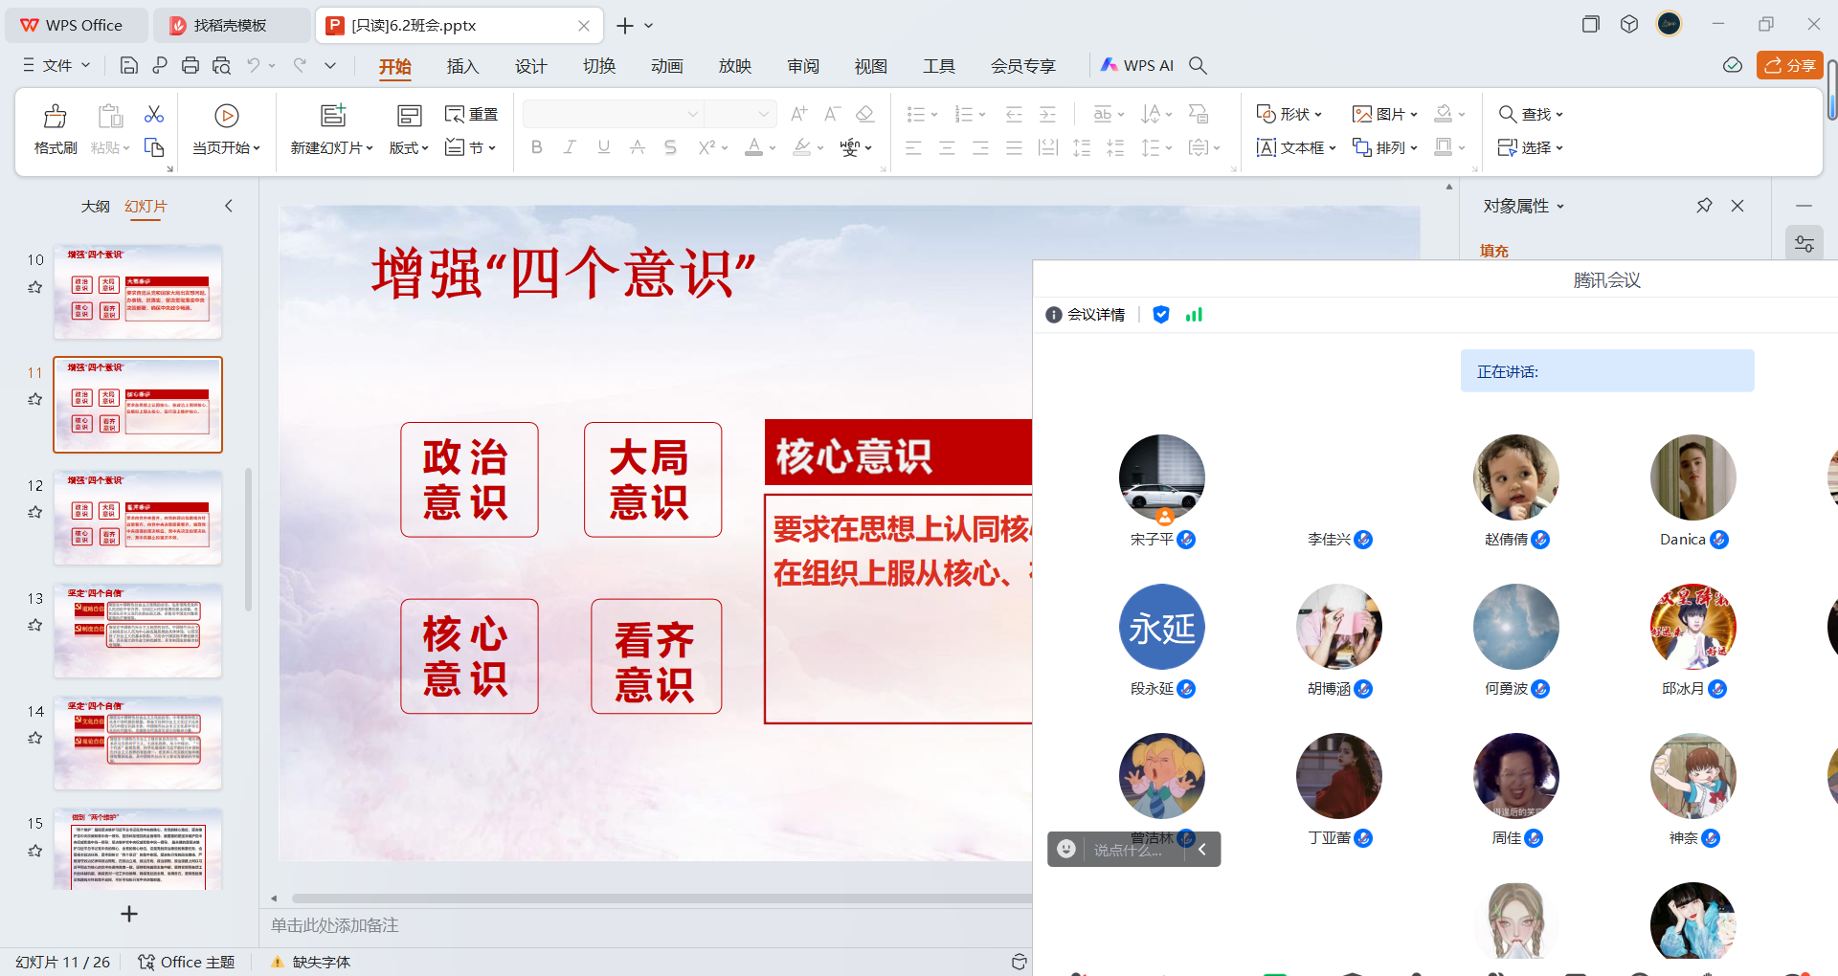
Task: Switch to the Animation (动画) ribbon tab
Action: [666, 65]
